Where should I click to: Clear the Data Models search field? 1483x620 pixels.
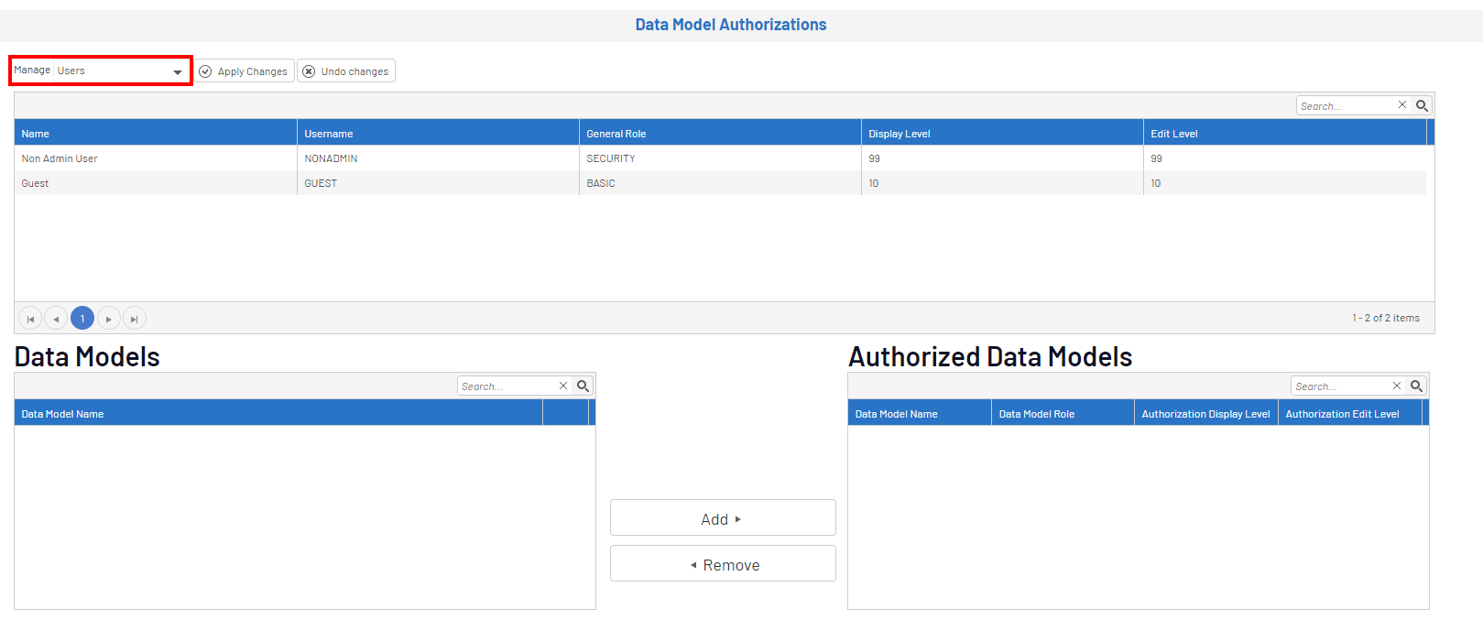pyautogui.click(x=563, y=386)
